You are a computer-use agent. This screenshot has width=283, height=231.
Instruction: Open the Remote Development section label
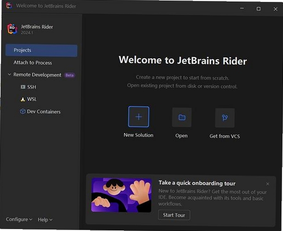[x=37, y=75]
